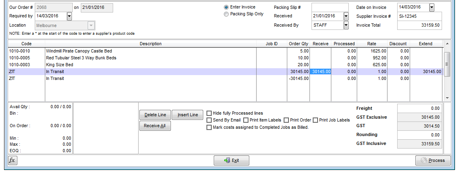459x174 pixels.
Task: Open the Received date dropdown arrow
Action: tap(346, 16)
